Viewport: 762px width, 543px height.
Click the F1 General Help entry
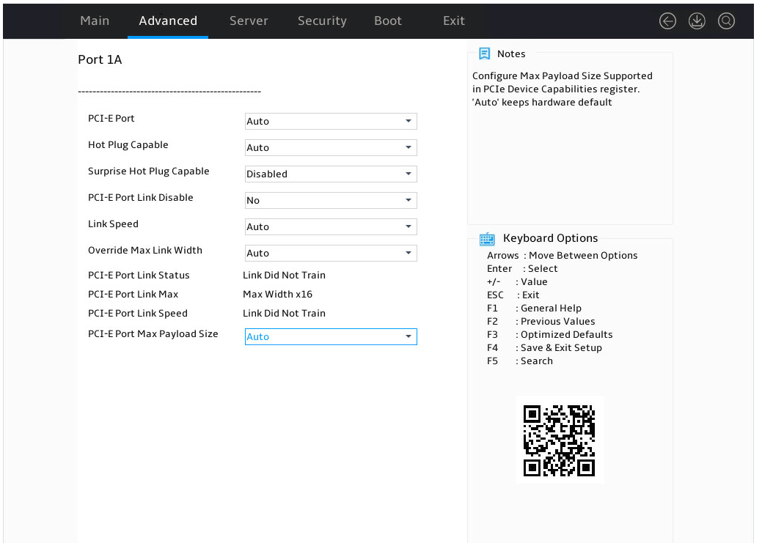click(534, 309)
